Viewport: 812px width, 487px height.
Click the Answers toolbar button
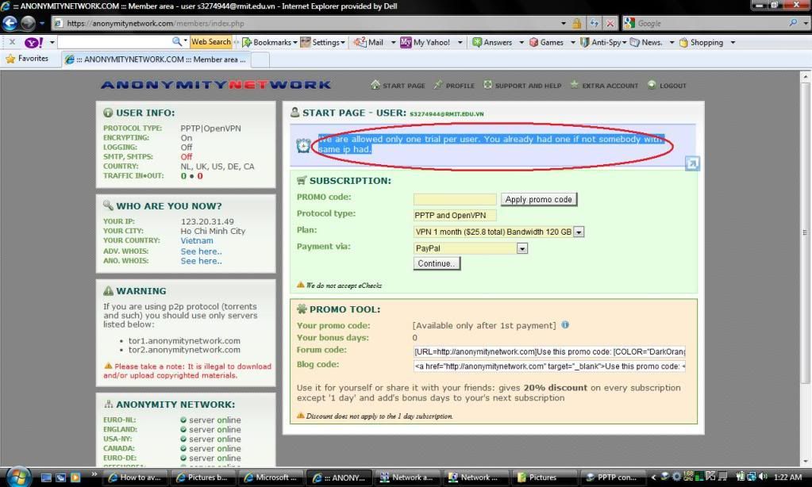(x=492, y=43)
